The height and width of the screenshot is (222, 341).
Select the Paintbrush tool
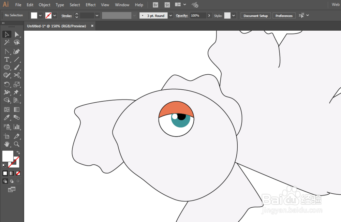[16, 67]
